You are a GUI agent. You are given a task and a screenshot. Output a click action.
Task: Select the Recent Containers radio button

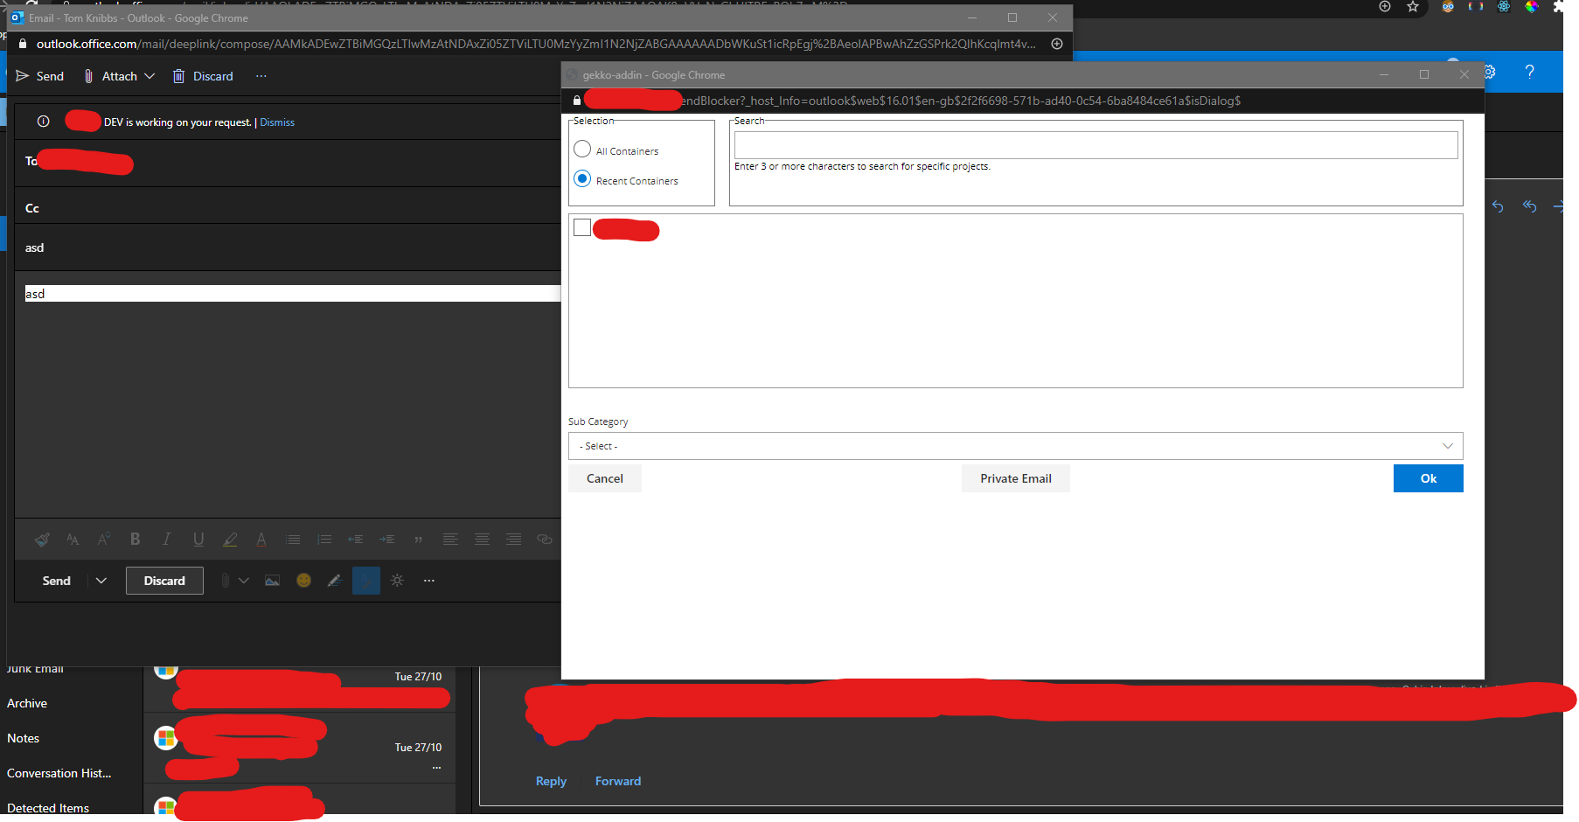tap(582, 178)
